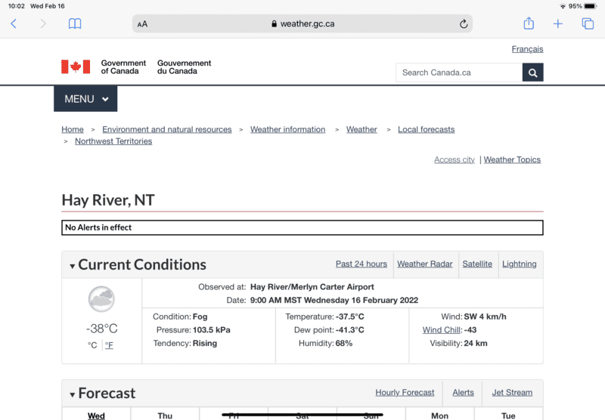The height and width of the screenshot is (420, 605).
Task: Go to Home breadcrumb
Action: click(73, 129)
